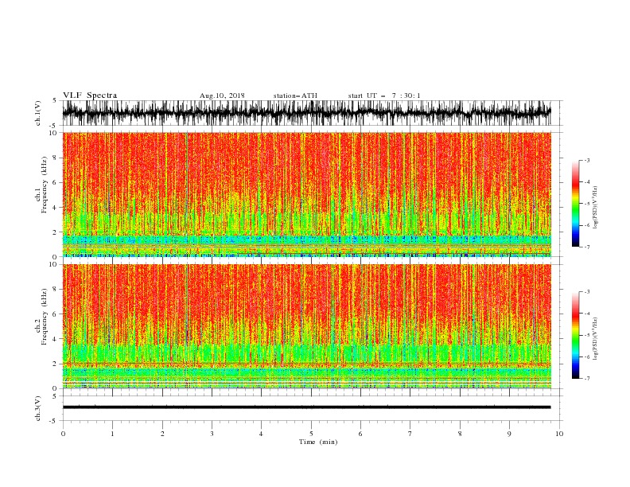
Task: Click the 'Time (min)' axis label
Action: [318, 442]
